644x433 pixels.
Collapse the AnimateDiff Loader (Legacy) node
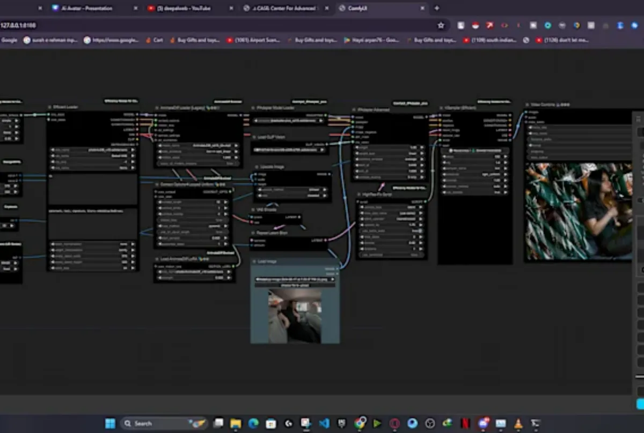coord(157,108)
